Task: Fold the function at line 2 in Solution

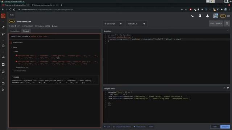Action: [107, 37]
